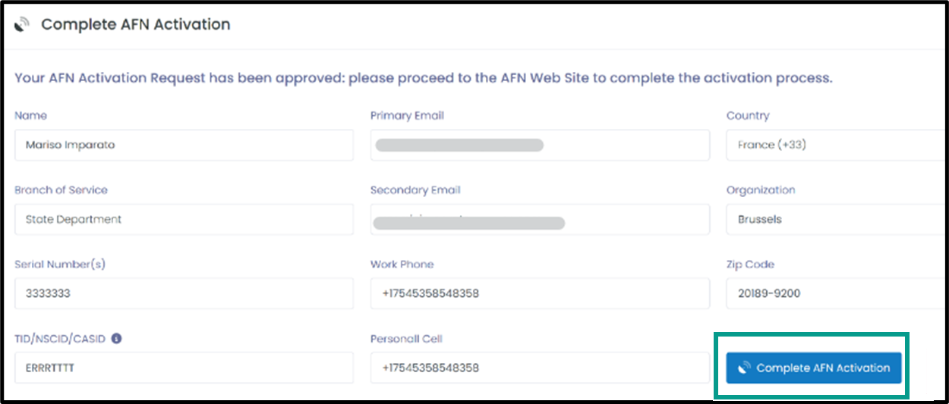Viewport: 949px width, 404px height.
Task: Focus the TID/NSCID/CASID field containing ERRRTTTT
Action: (184, 368)
